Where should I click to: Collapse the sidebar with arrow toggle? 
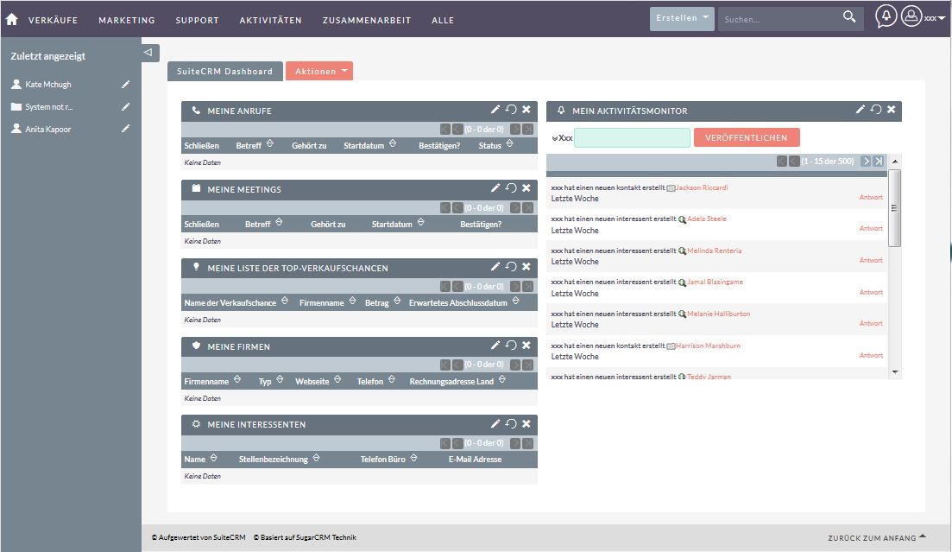(x=148, y=53)
